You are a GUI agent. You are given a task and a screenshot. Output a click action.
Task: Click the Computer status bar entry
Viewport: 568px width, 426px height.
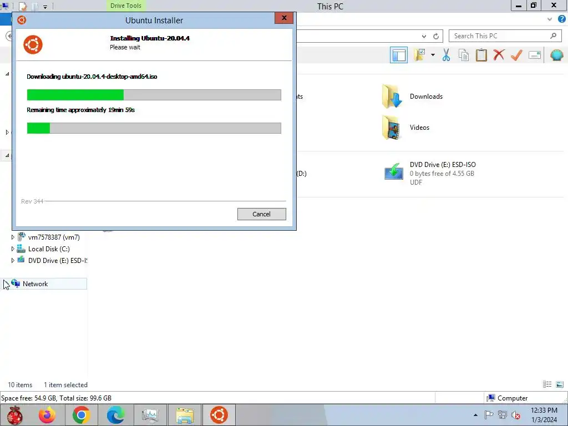(507, 398)
